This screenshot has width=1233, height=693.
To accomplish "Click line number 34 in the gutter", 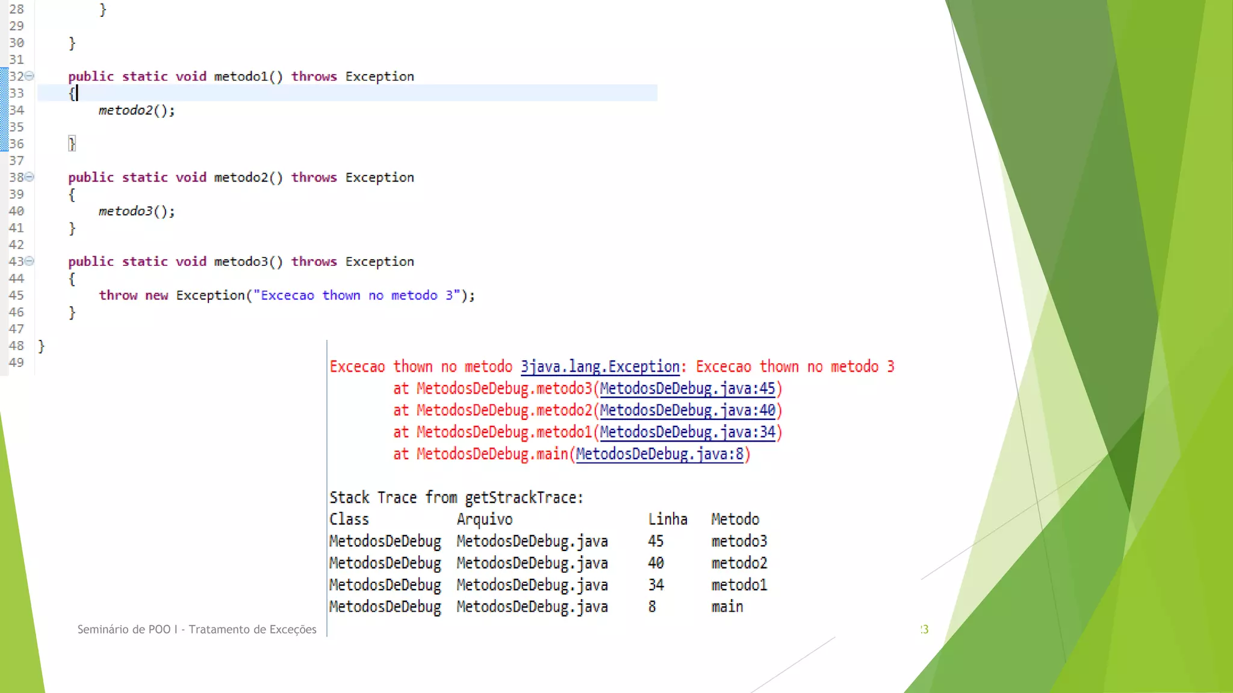I will (16, 110).
